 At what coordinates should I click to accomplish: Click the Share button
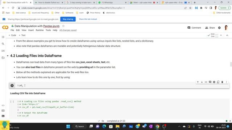(210, 28)
